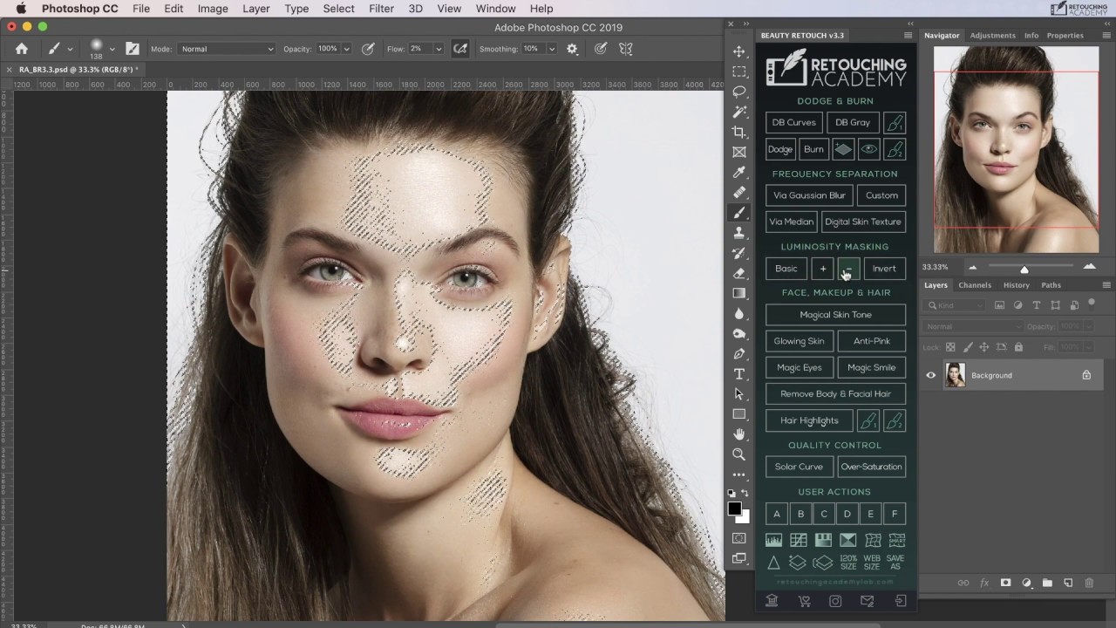1116x628 pixels.
Task: Open the Filter menu
Action: point(381,9)
